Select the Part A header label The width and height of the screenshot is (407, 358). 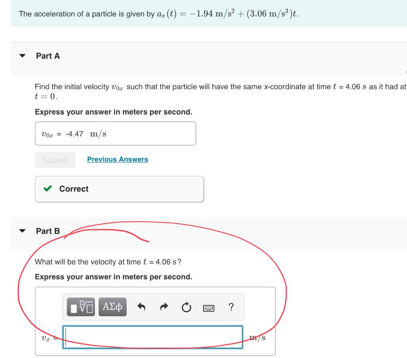click(x=47, y=56)
